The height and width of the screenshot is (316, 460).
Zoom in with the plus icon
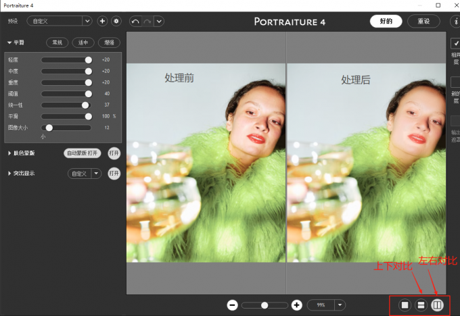tap(296, 305)
